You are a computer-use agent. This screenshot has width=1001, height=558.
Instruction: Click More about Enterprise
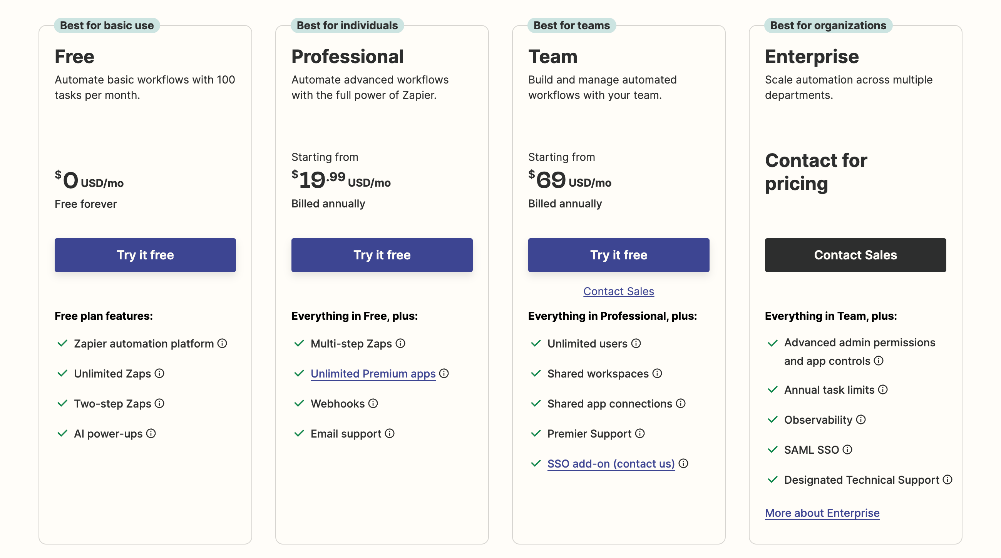[822, 513]
